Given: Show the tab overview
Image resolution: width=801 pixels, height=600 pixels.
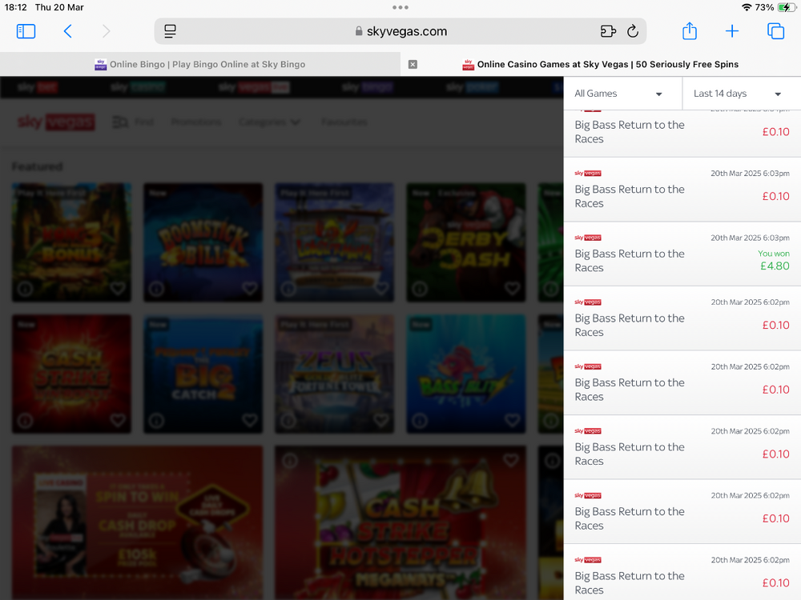Looking at the screenshot, I should tap(775, 31).
